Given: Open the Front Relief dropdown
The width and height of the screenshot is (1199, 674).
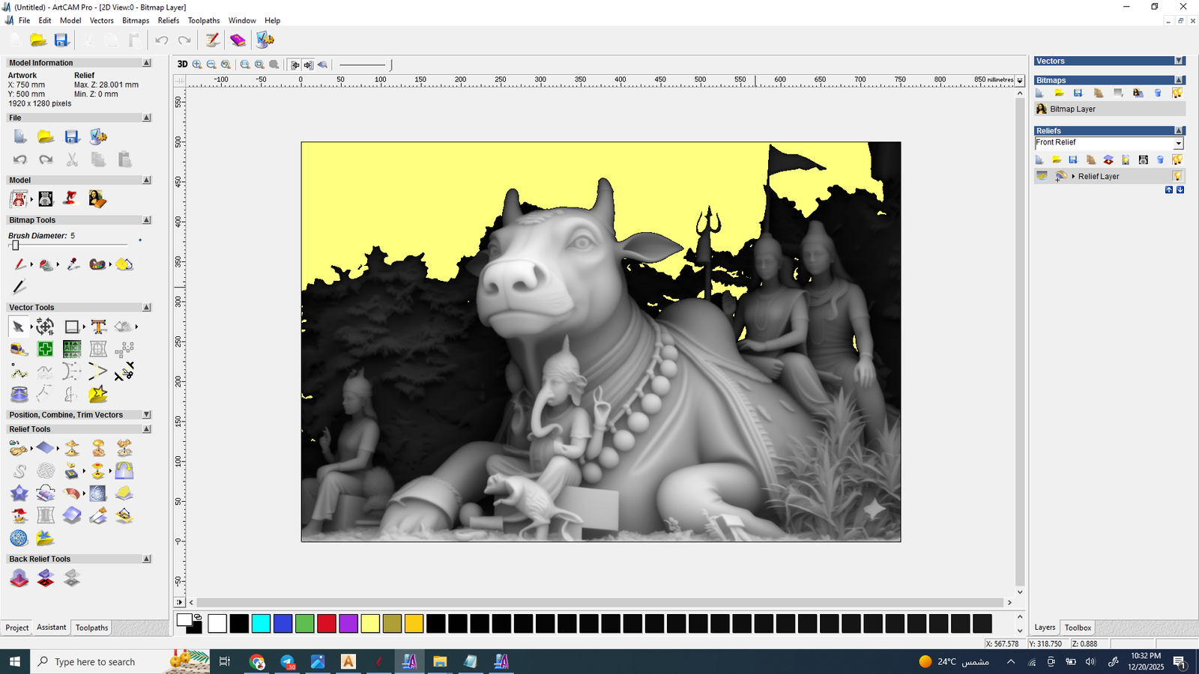Looking at the screenshot, I should coord(1178,143).
